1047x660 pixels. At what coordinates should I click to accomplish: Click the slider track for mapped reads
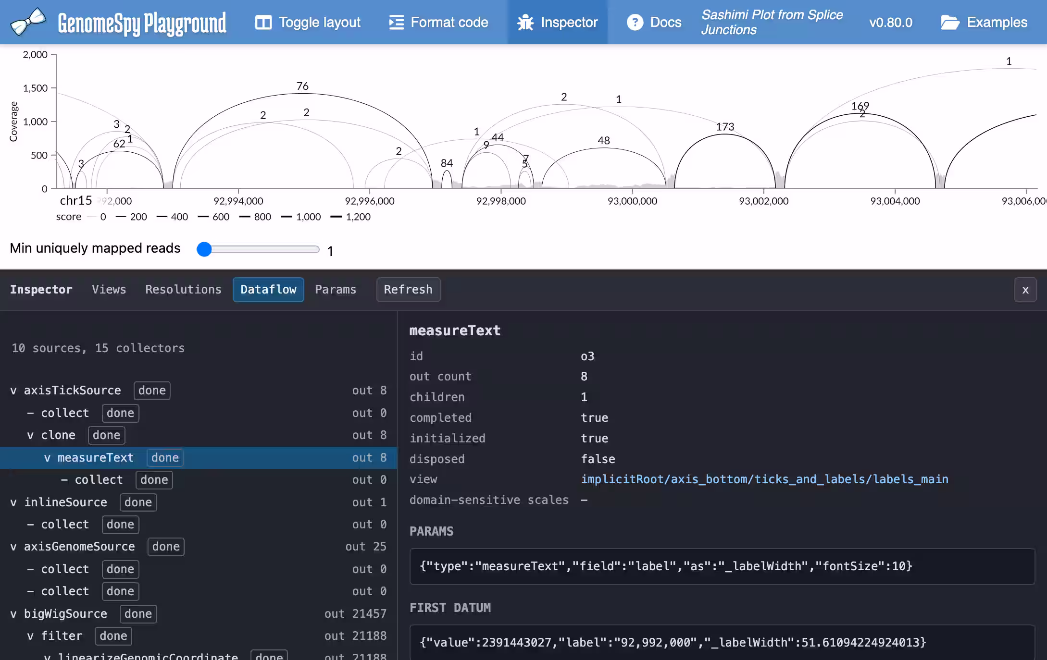click(x=258, y=249)
